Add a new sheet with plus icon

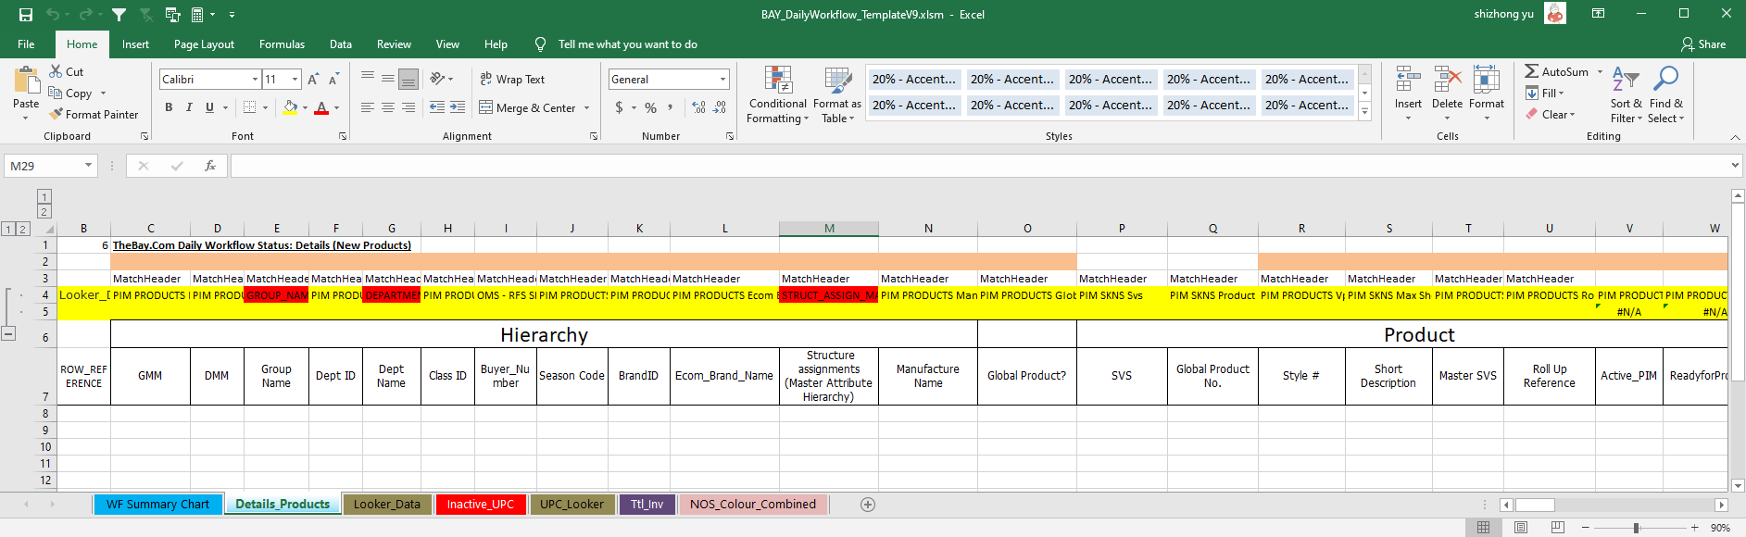click(x=868, y=505)
